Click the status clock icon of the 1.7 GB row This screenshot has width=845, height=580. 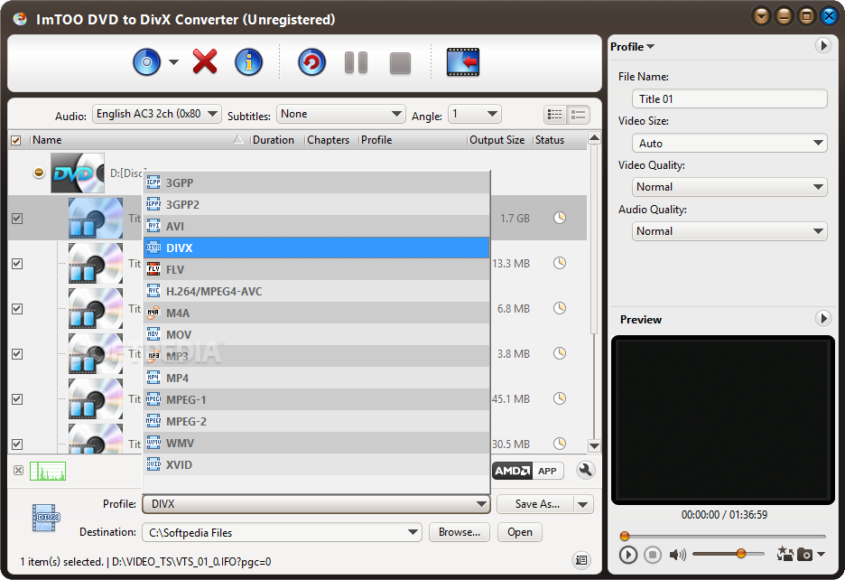coord(560,218)
